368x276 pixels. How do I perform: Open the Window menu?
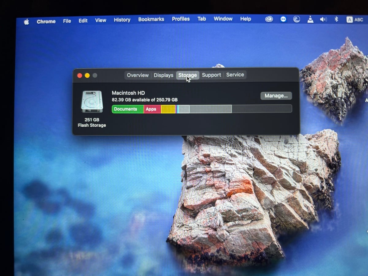tap(223, 19)
